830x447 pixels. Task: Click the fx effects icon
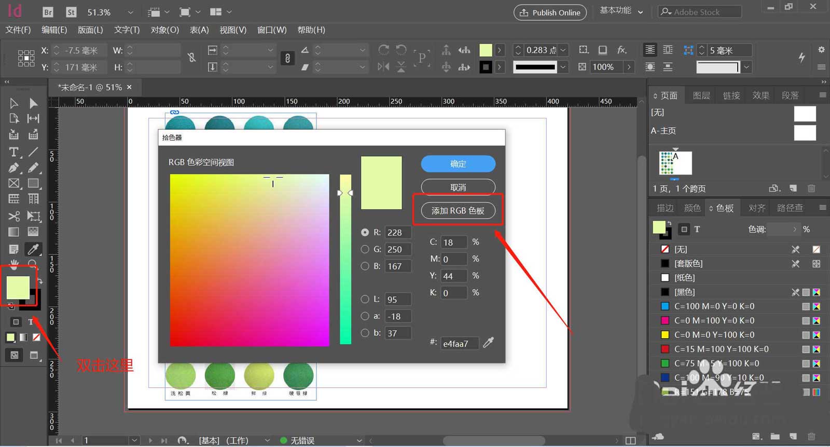(621, 50)
